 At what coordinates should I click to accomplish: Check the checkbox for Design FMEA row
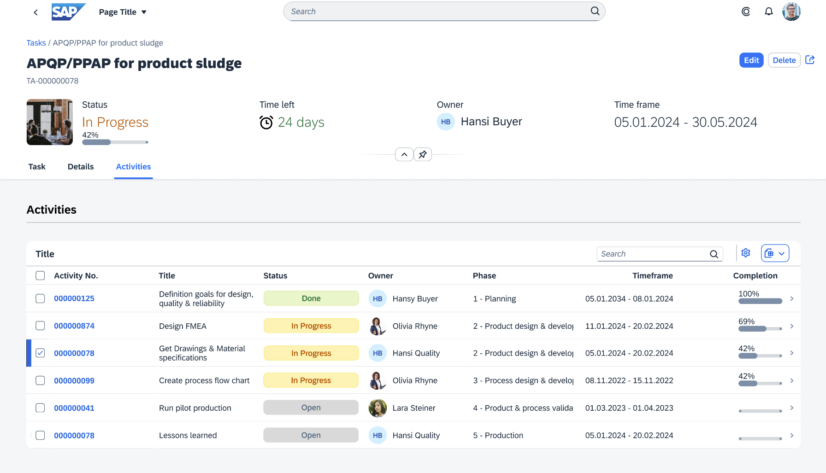(40, 326)
